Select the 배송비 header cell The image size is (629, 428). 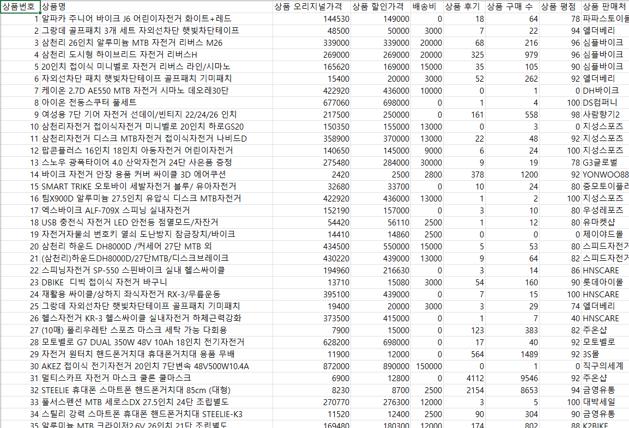[x=427, y=7]
